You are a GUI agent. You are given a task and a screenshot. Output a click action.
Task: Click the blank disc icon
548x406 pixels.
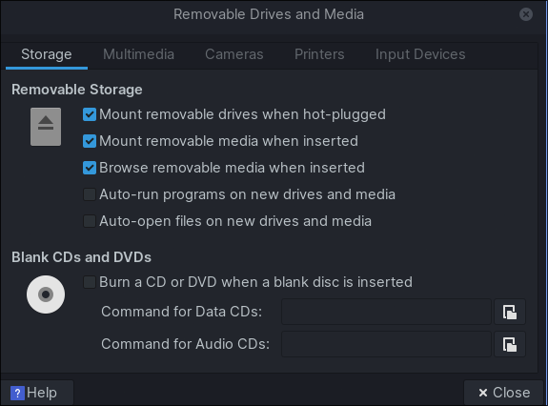point(46,294)
